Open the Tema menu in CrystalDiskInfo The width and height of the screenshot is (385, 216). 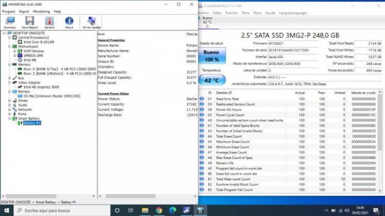[x=245, y=13]
